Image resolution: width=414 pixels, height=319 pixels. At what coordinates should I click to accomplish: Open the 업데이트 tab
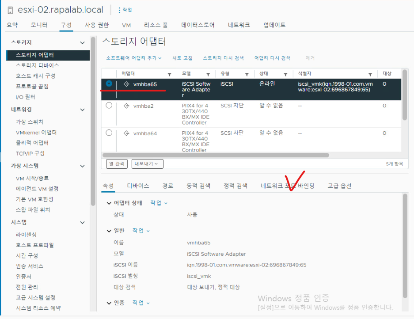(274, 25)
